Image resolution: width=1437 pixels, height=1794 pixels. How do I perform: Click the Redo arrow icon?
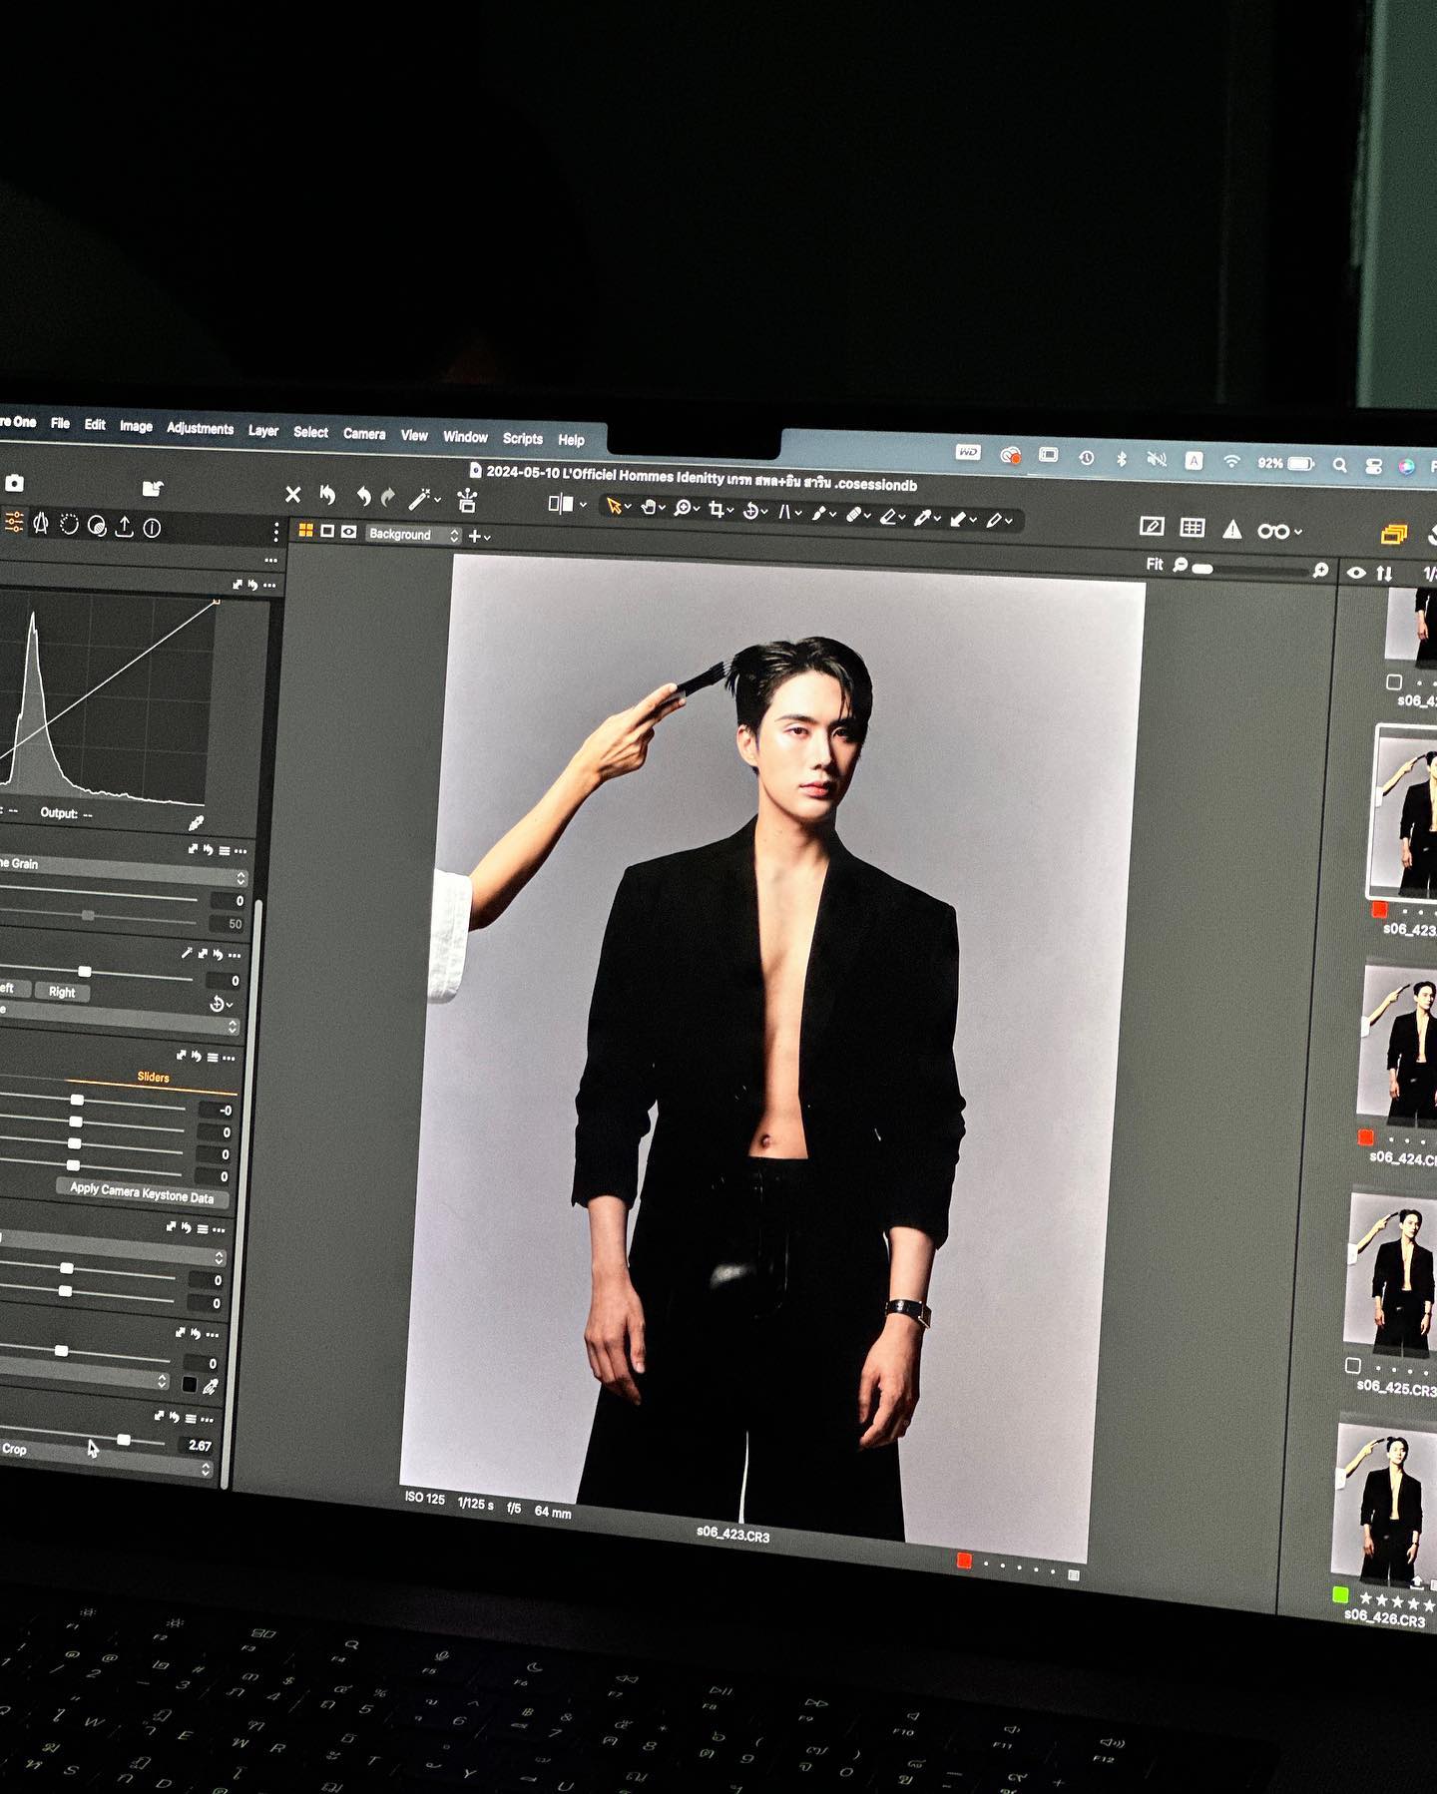click(388, 497)
